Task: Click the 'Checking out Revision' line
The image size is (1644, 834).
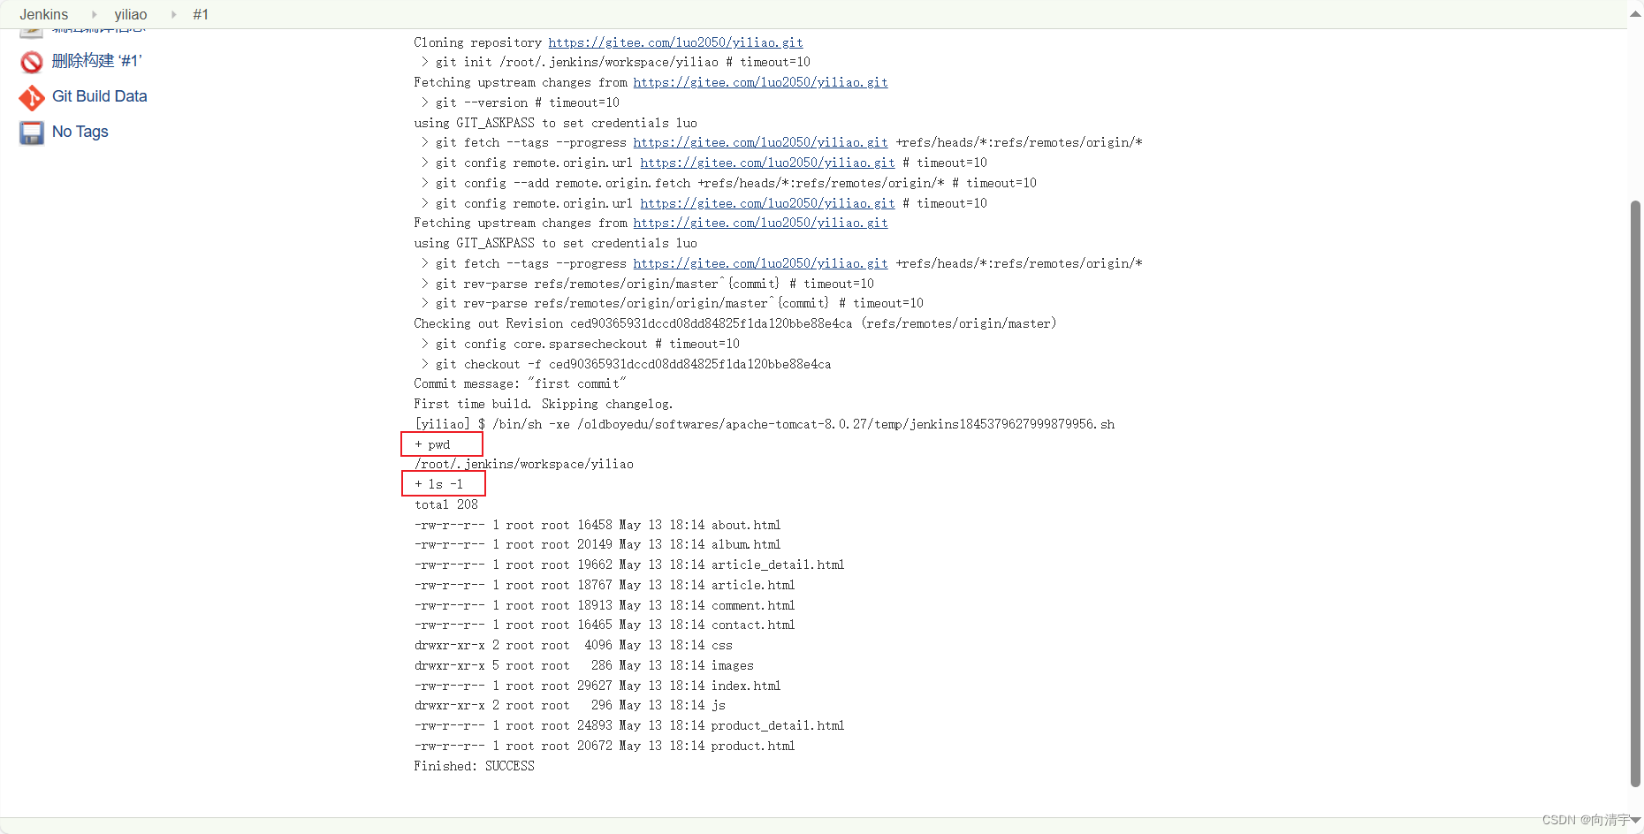Action: pyautogui.click(x=735, y=323)
